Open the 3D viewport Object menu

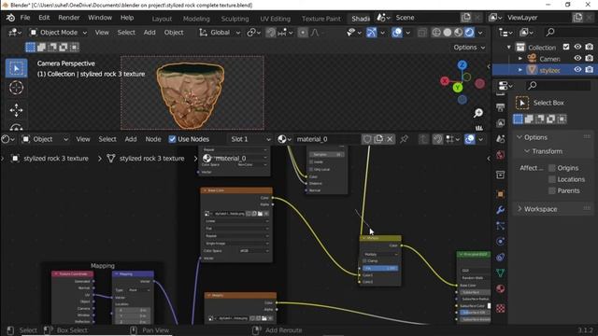(174, 33)
